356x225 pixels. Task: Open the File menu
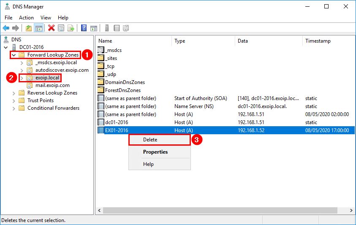(x=8, y=18)
